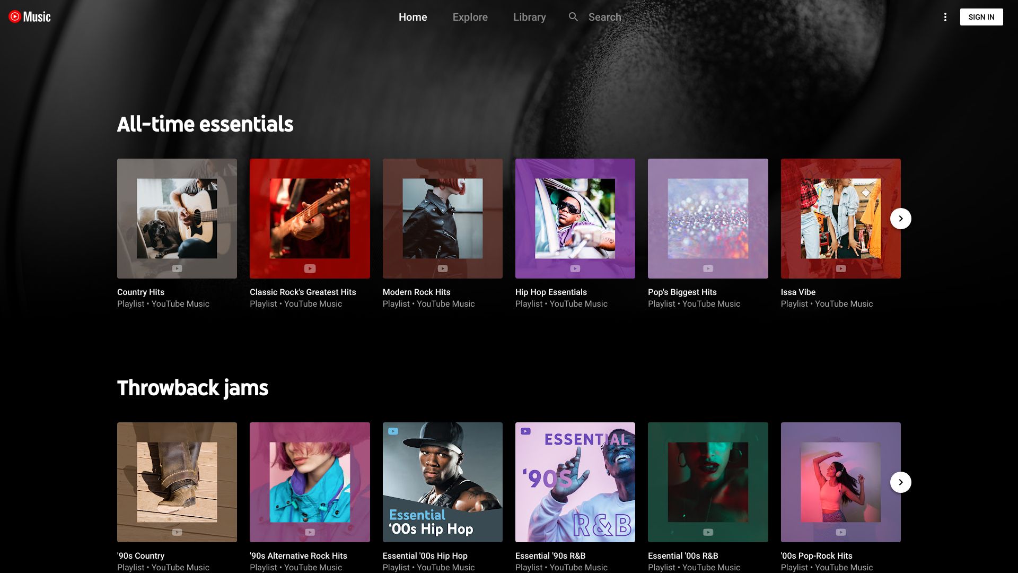Open '90s Alternative Rock Hits cover
This screenshot has height=573, width=1018.
310,482
